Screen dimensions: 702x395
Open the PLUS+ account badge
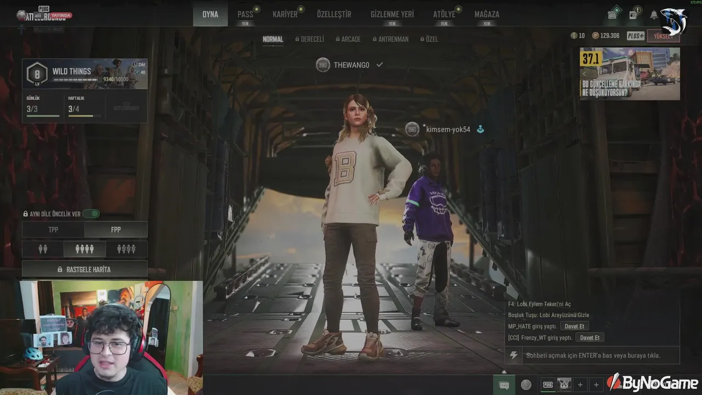636,36
